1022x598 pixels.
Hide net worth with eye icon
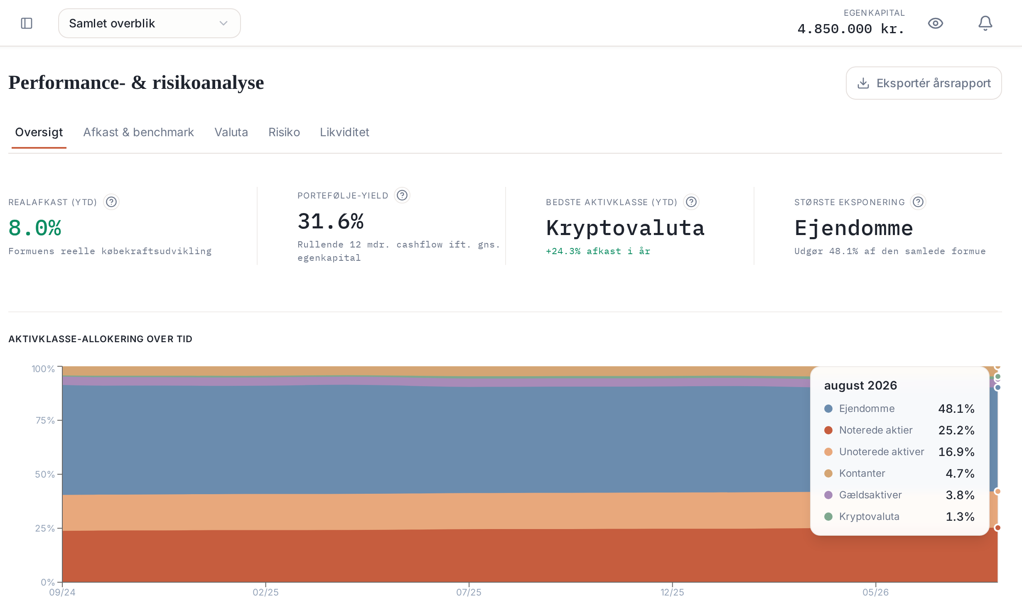[x=935, y=23]
